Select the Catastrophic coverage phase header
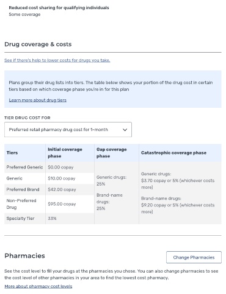The width and height of the screenshot is (226, 294). pyautogui.click(x=173, y=153)
